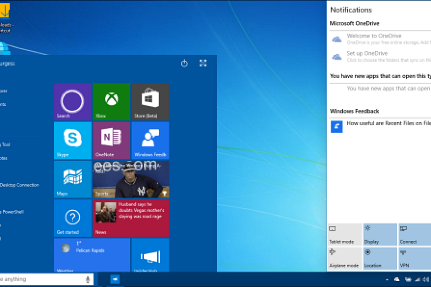
Task: Open OneNote from the Start menu
Action: (111, 141)
